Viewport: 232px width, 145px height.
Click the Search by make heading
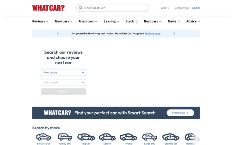point(46,128)
